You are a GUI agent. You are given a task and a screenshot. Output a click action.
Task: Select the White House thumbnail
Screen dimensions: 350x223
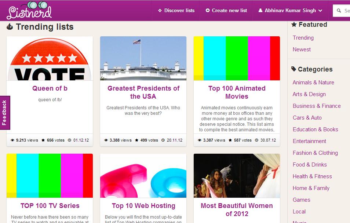click(x=143, y=58)
